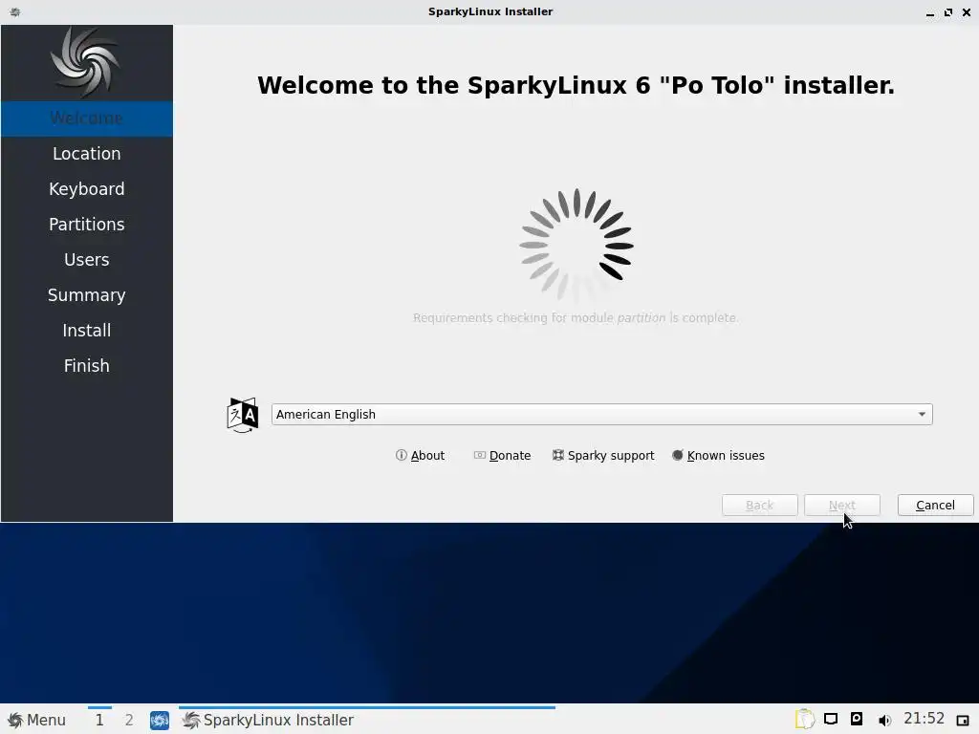
Task: Open Sparky support
Action: click(x=603, y=456)
